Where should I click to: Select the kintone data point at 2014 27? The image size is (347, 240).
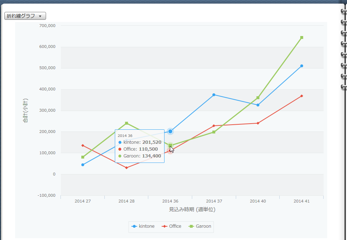point(83,165)
